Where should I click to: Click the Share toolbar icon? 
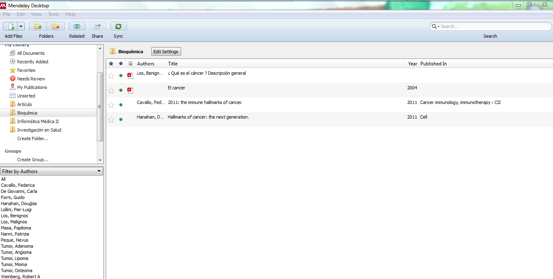(98, 26)
